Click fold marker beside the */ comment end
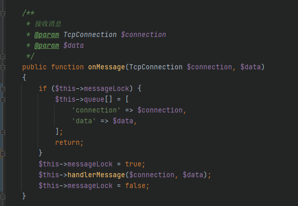 [x=3, y=57]
